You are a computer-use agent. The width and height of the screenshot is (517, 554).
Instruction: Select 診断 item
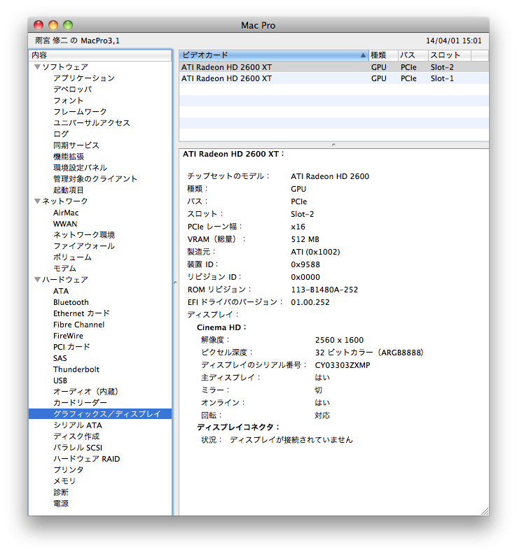[x=61, y=492]
